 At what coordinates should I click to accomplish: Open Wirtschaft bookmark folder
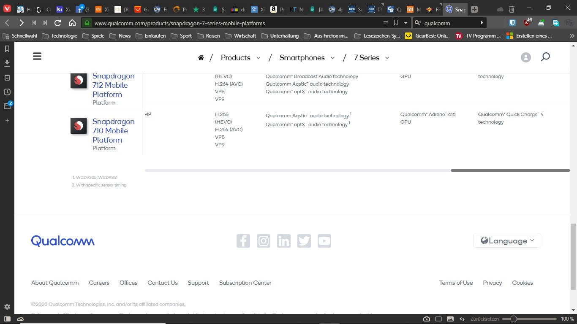pyautogui.click(x=240, y=36)
